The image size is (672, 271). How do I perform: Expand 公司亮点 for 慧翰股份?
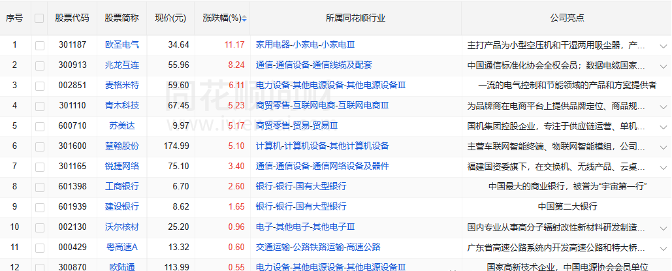pyautogui.click(x=664, y=147)
